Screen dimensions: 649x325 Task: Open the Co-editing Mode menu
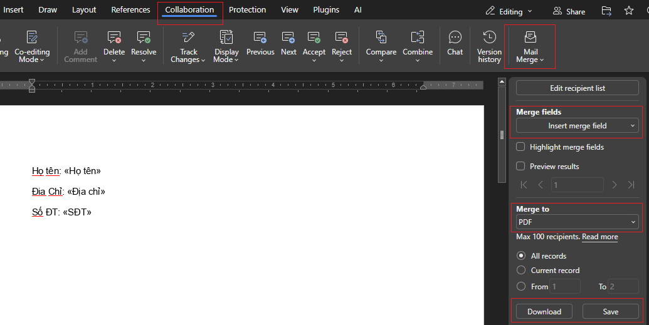[x=32, y=46]
